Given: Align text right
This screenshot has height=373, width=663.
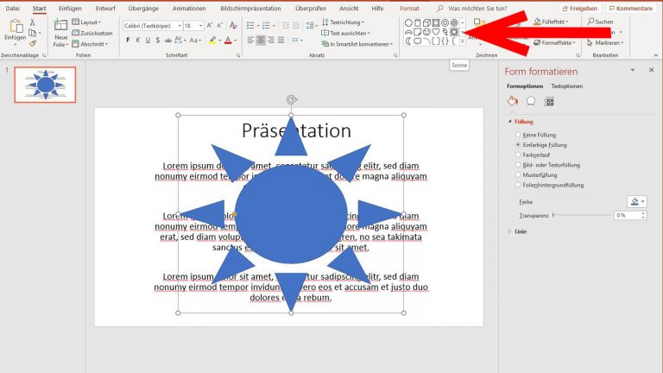Looking at the screenshot, I should coord(271,41).
